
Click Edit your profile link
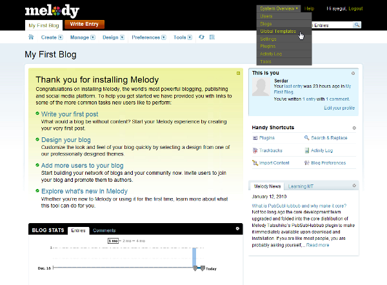(339, 108)
